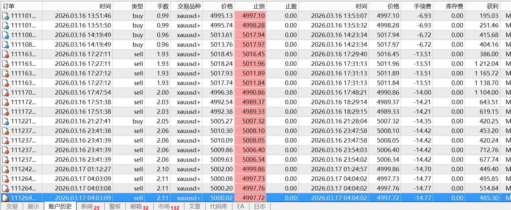Sort by the 交易品种 column header

pyautogui.click(x=186, y=6)
